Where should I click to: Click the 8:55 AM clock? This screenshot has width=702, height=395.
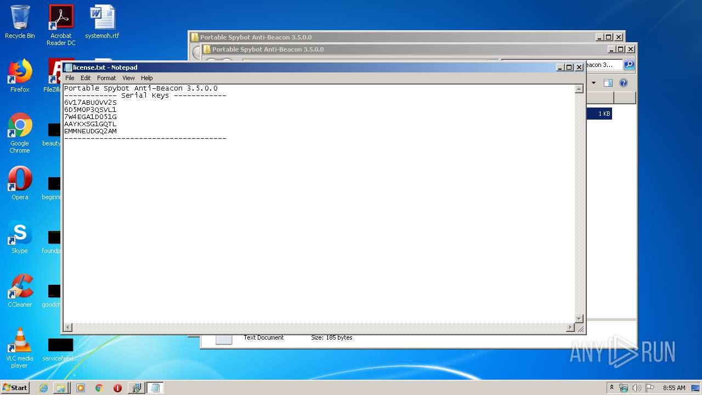click(x=674, y=388)
